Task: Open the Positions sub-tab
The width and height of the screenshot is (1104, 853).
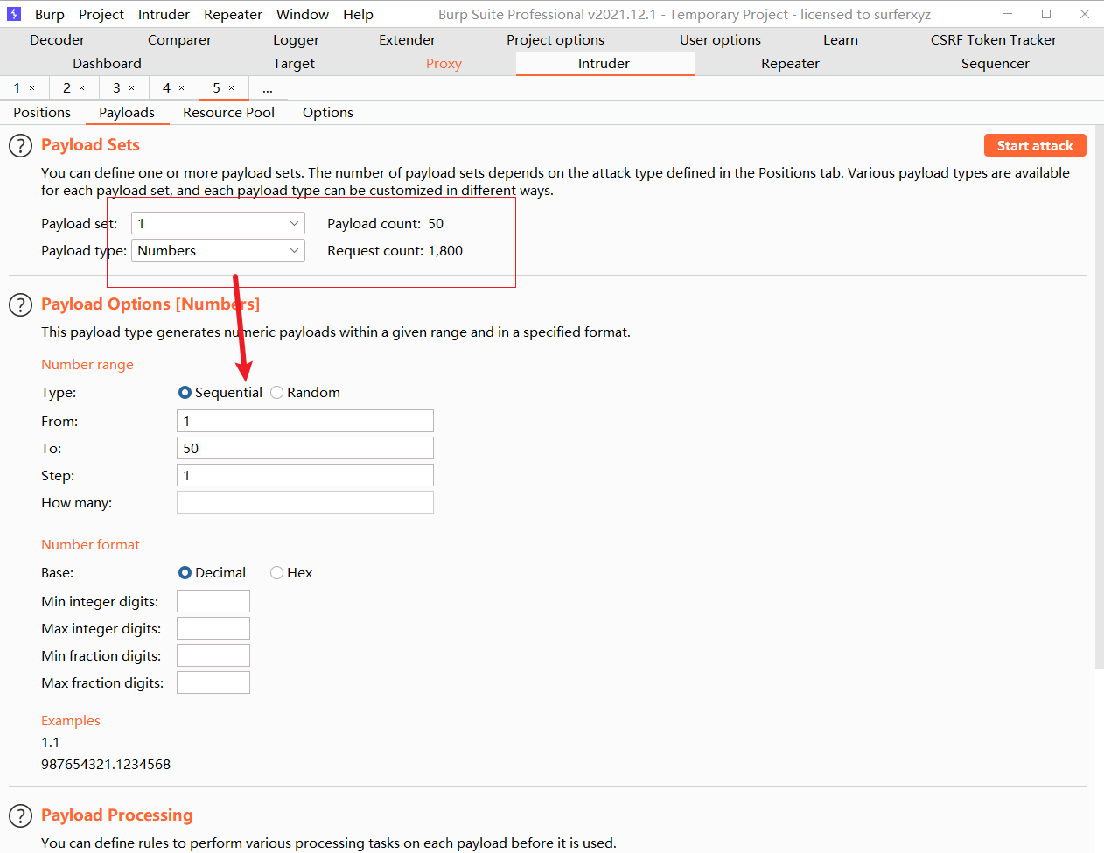Action: point(42,113)
